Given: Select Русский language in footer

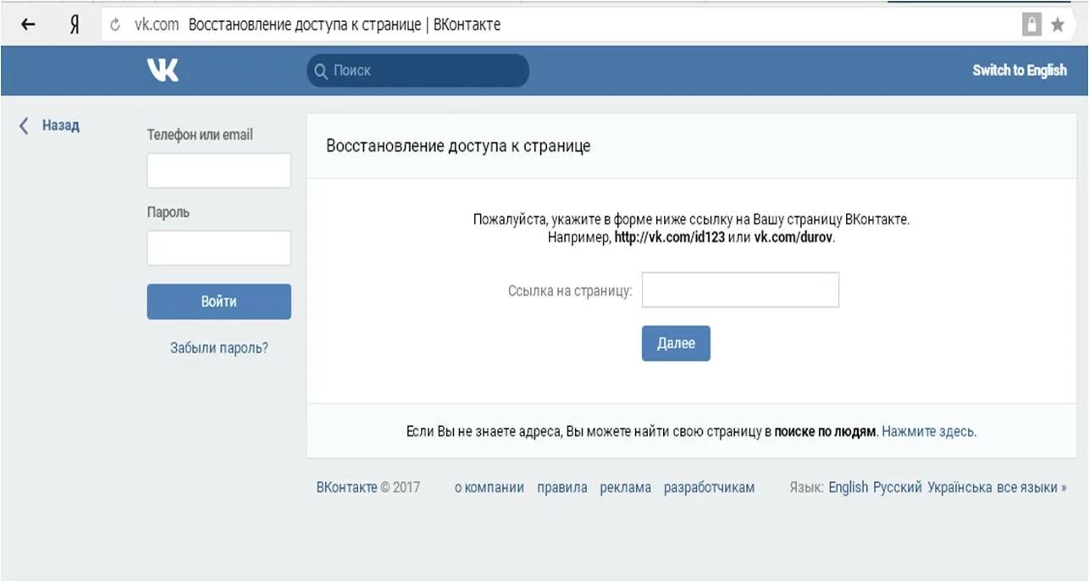Looking at the screenshot, I should pos(898,487).
